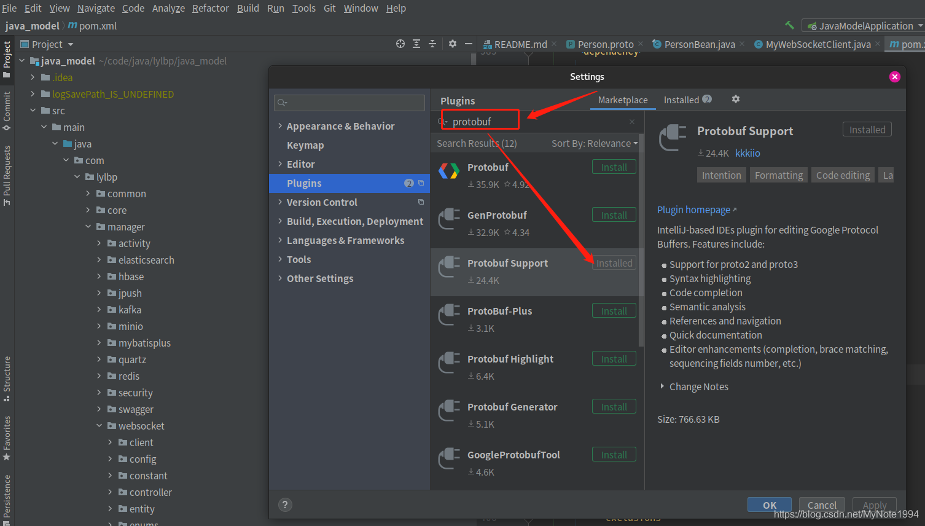This screenshot has width=925, height=526.
Task: Click the Protobuf Highlight plugin icon
Action: 449,363
